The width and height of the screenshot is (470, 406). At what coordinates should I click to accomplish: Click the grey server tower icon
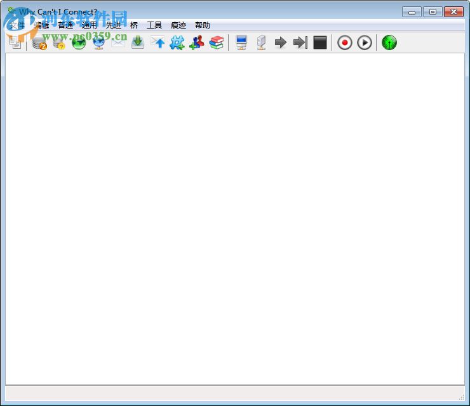click(262, 43)
